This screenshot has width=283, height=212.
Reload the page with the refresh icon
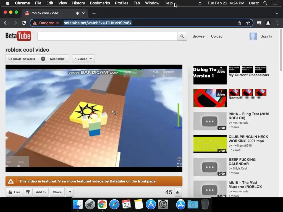tap(24, 23)
